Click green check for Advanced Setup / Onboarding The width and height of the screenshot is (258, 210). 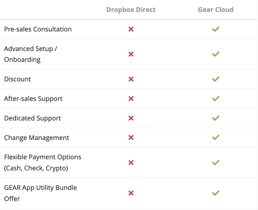[216, 54]
